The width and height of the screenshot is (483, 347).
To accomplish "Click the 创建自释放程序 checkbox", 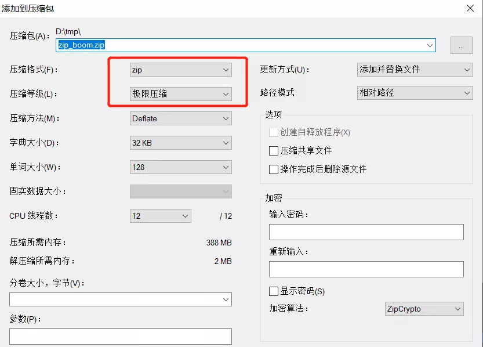I will coord(274,132).
